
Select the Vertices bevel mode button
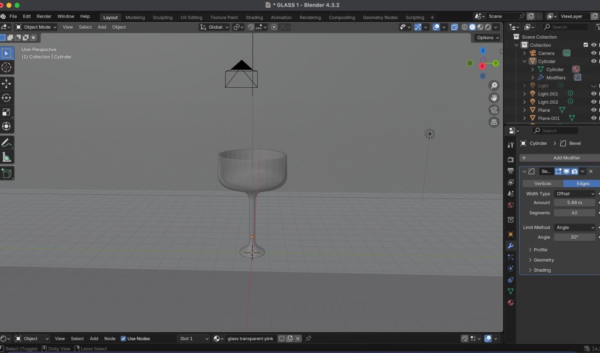(543, 183)
